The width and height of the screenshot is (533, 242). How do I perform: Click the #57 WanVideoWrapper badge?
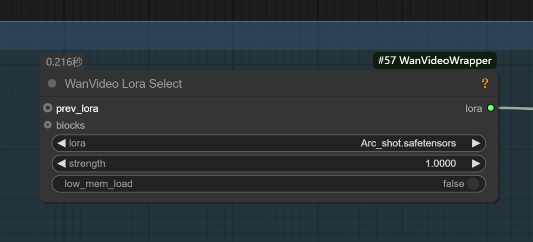point(435,61)
